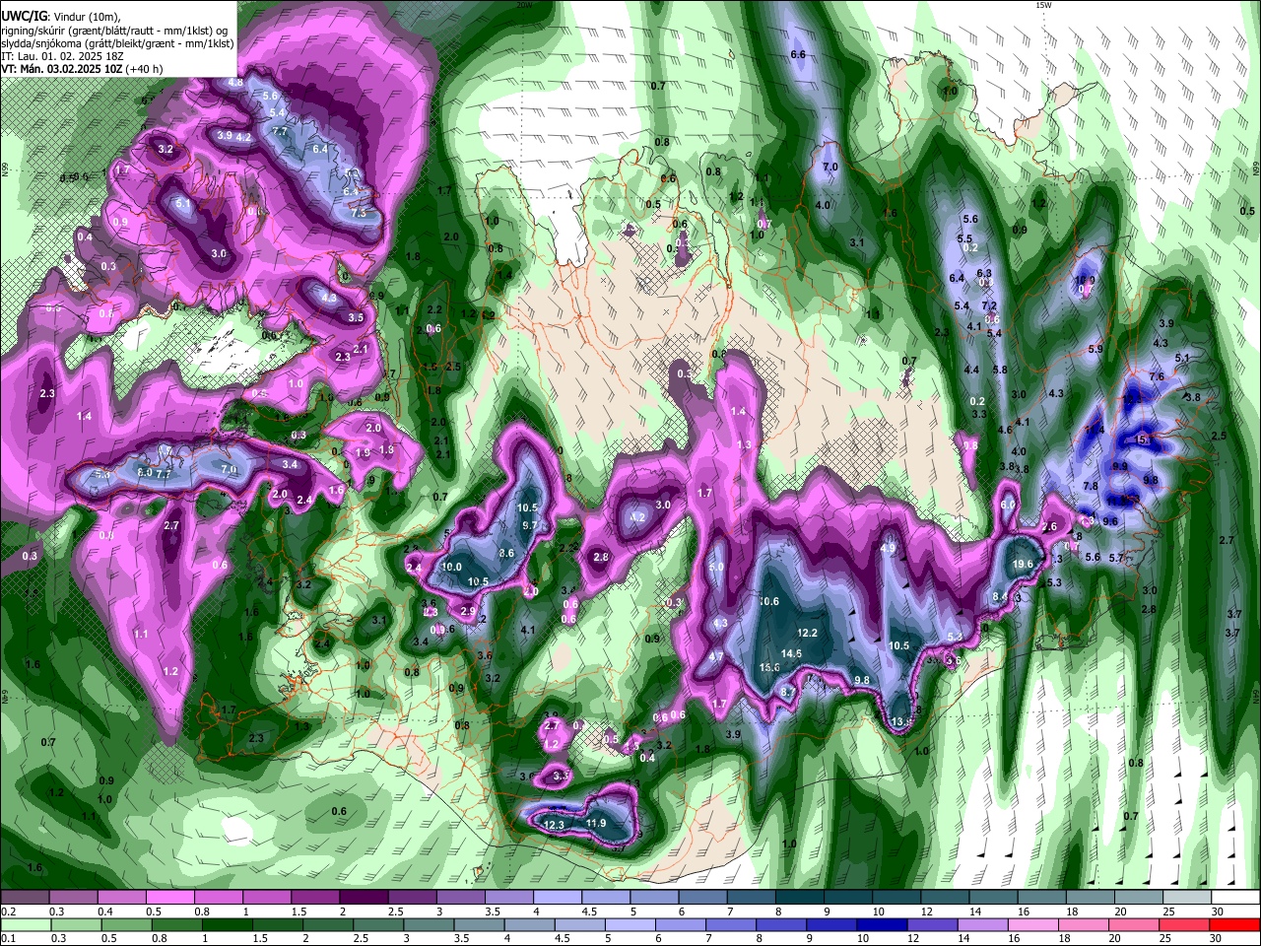Click the 11.9 value on the map
The image size is (1261, 946).
(596, 823)
